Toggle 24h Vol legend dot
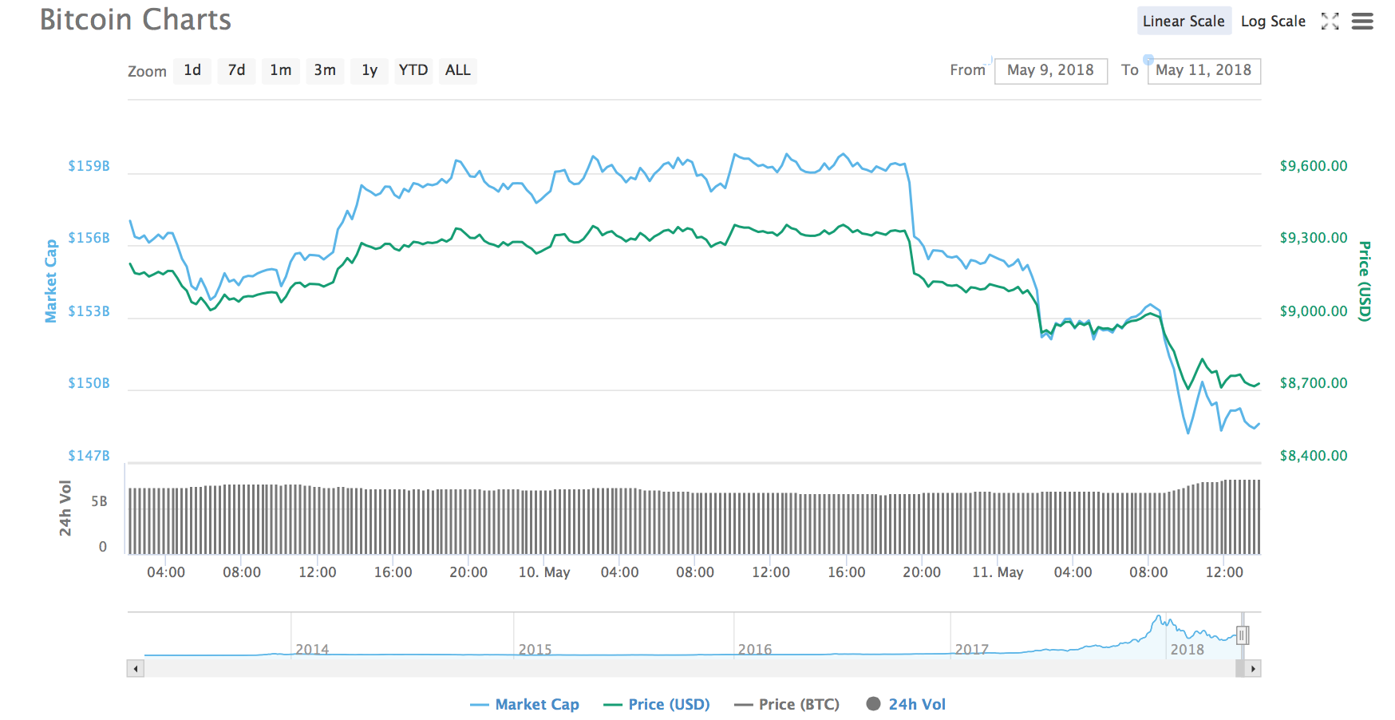 click(x=873, y=704)
